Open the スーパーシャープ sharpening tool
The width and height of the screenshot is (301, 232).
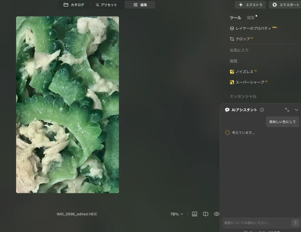point(248,82)
